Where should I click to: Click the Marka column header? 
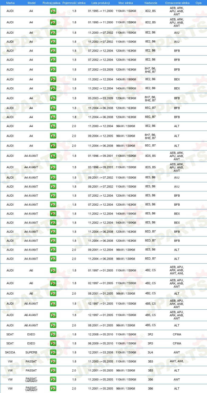10,3
